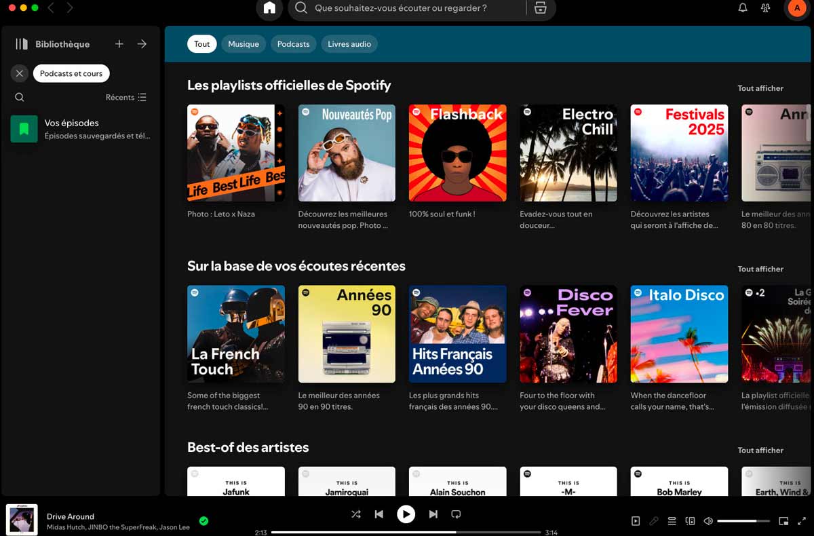
Task: Click now playing album art thumbnail
Action: [x=22, y=520]
